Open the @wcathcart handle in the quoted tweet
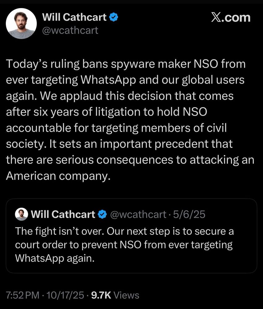 [x=138, y=214]
